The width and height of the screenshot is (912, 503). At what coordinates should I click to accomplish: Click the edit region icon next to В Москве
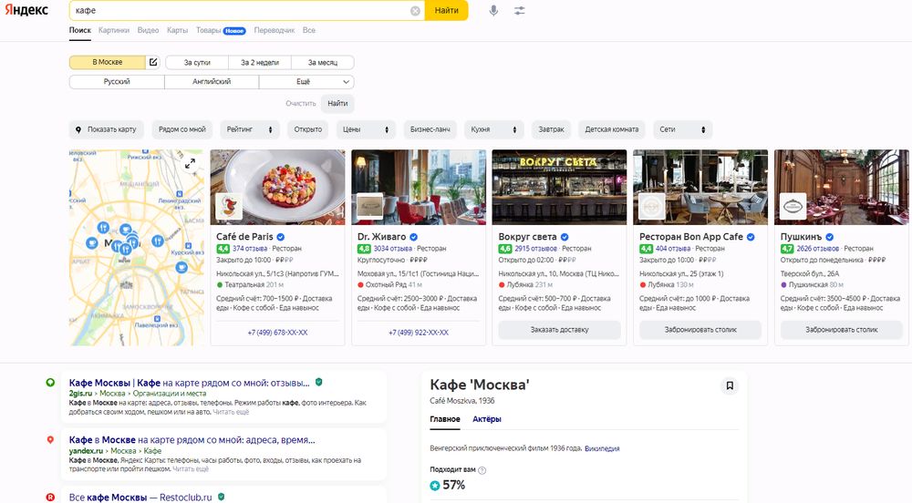(153, 62)
